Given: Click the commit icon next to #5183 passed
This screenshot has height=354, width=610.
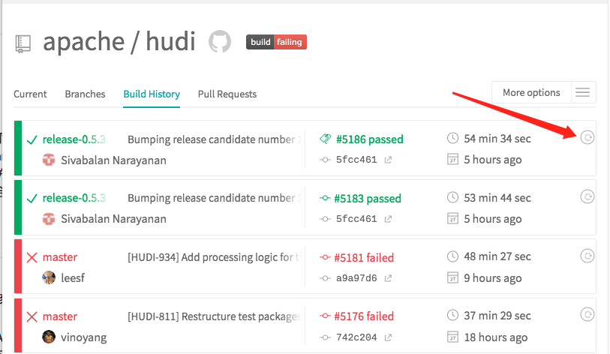Looking at the screenshot, I should 325,198.
